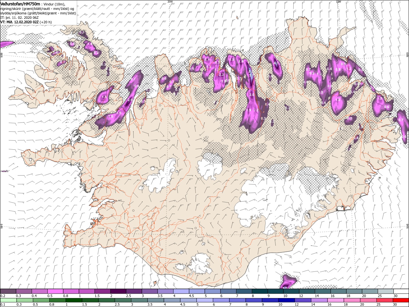Click the 2.1 precipitation value on the map
409x307 pixels.
coord(207,59)
